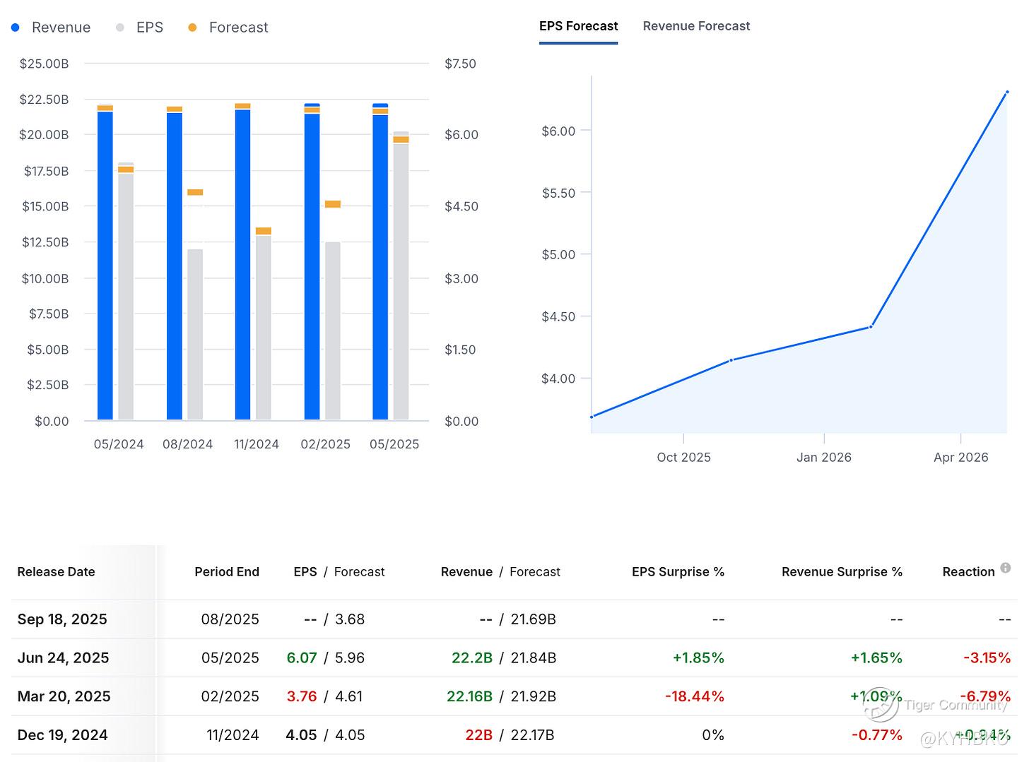This screenshot has height=762, width=1029.
Task: Switch to the Revenue Forecast tab
Action: pos(696,26)
